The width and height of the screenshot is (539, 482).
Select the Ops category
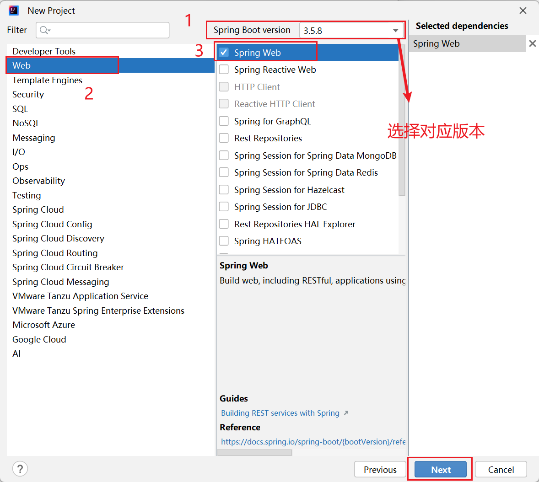point(111,166)
